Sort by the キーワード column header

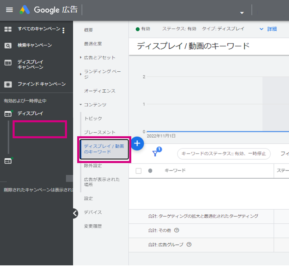pyautogui.click(x=175, y=171)
